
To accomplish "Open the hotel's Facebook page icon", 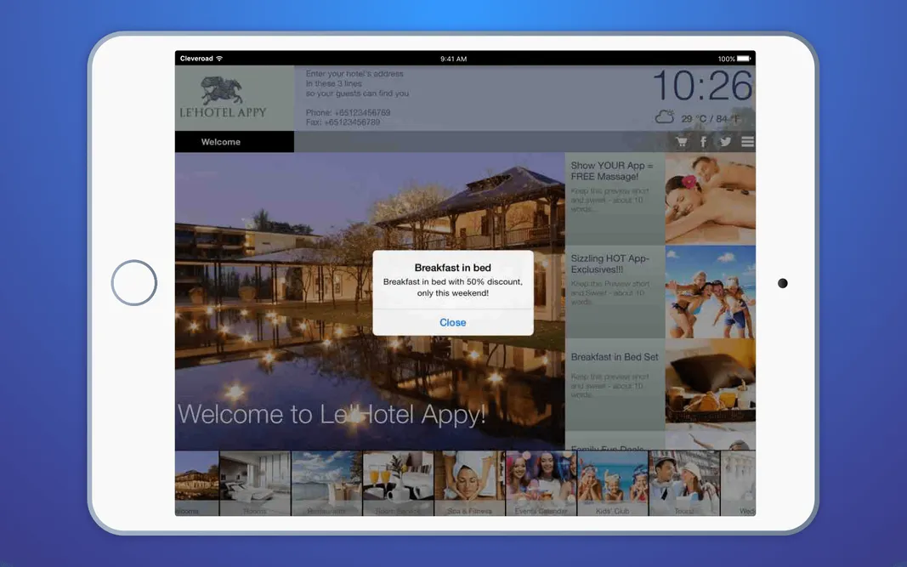I will tap(703, 141).
